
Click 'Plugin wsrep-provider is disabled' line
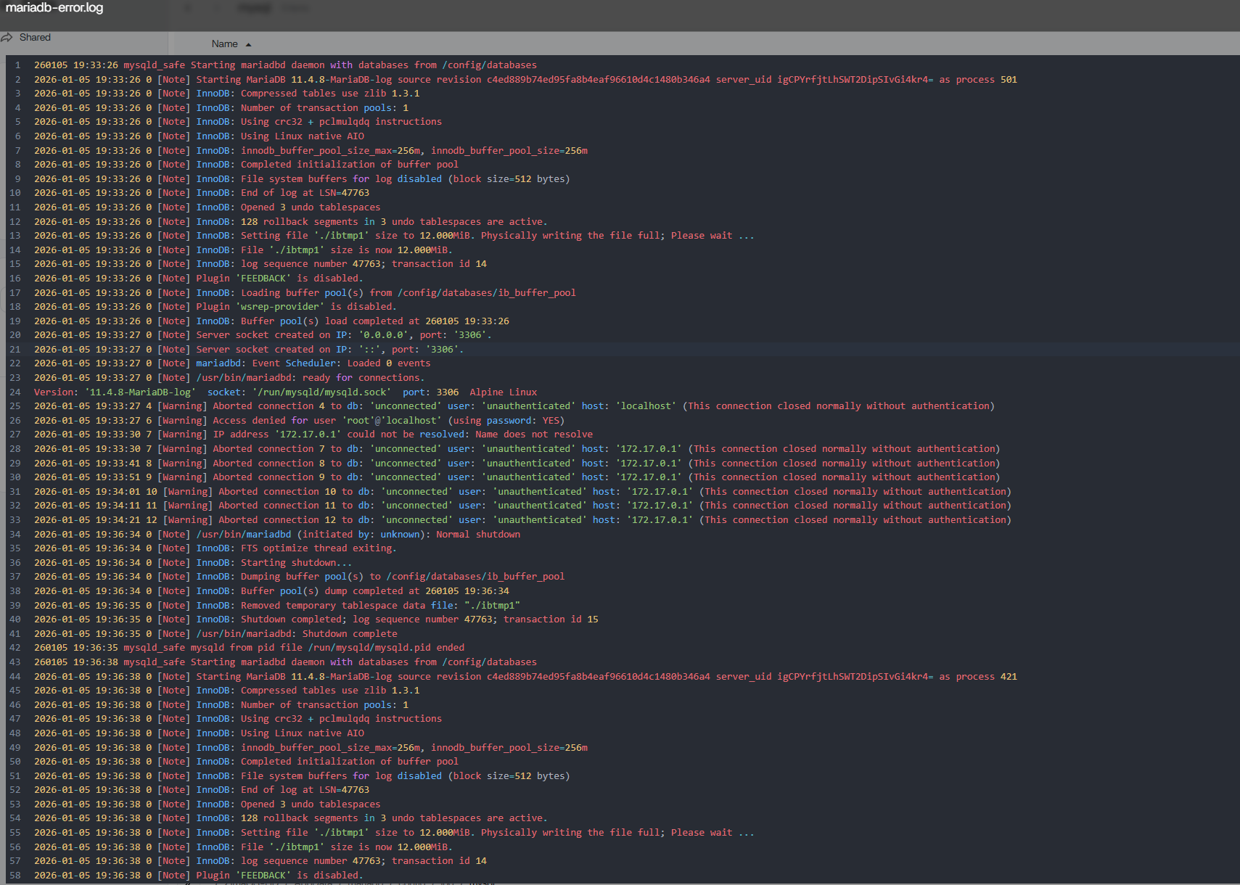pyautogui.click(x=296, y=307)
